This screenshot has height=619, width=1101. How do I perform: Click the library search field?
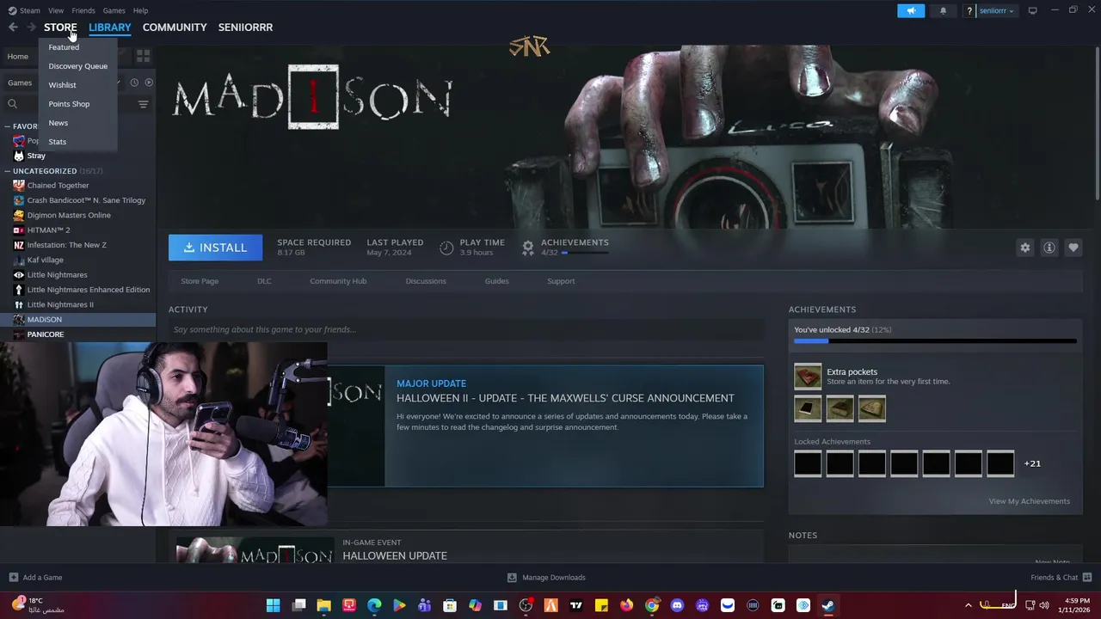point(76,104)
